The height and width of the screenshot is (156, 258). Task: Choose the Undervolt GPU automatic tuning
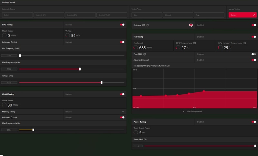click(x=49, y=15)
